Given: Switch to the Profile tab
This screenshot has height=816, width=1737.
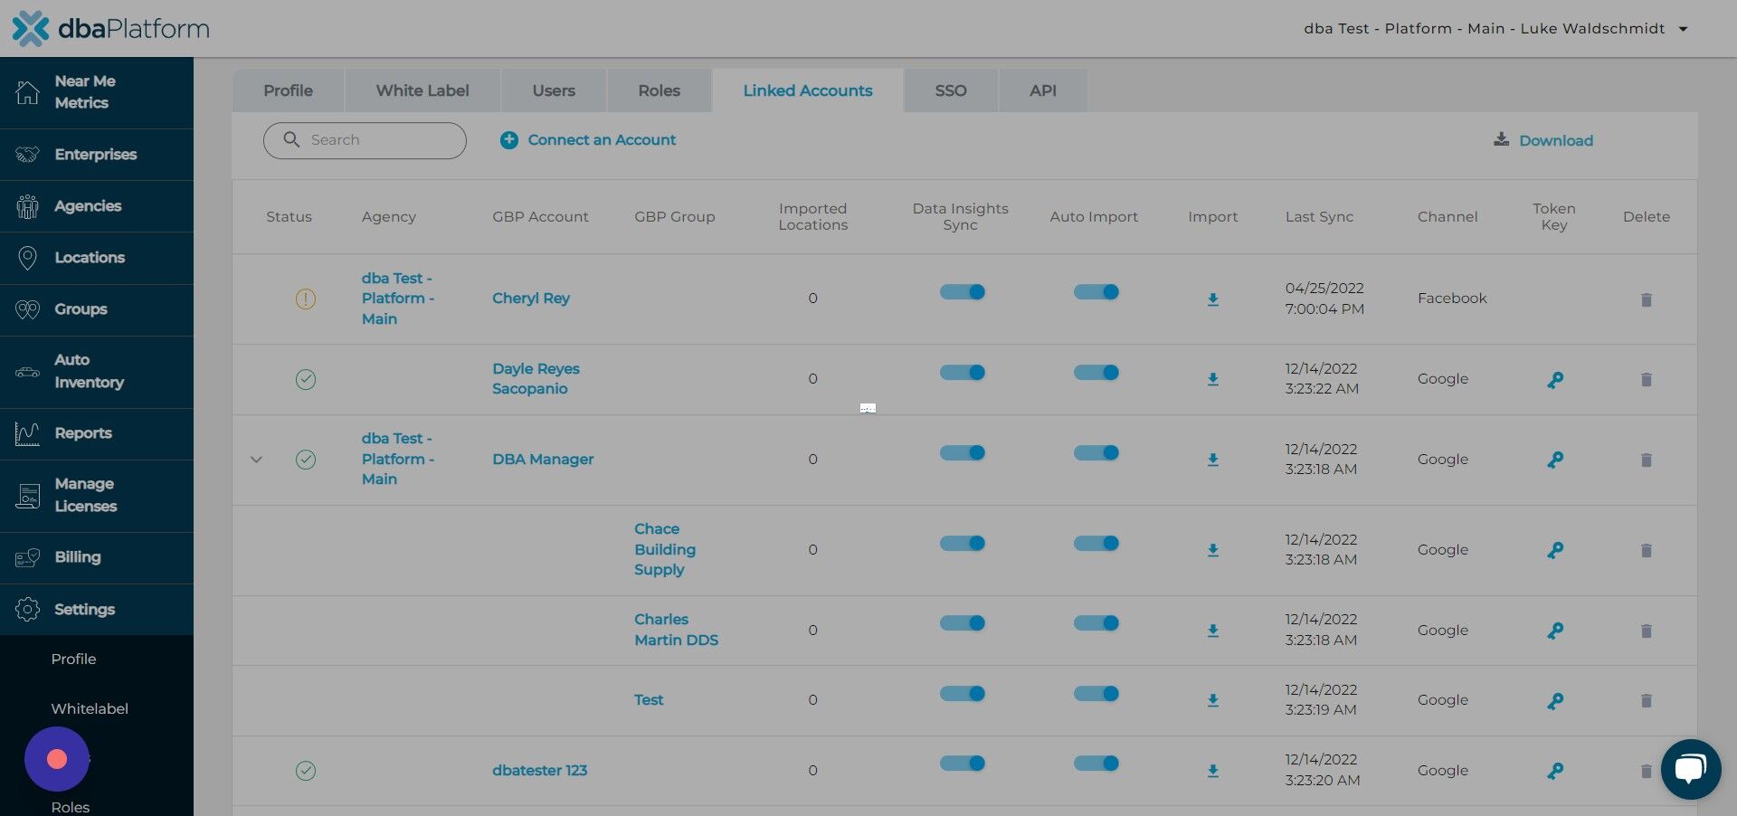Looking at the screenshot, I should [288, 90].
